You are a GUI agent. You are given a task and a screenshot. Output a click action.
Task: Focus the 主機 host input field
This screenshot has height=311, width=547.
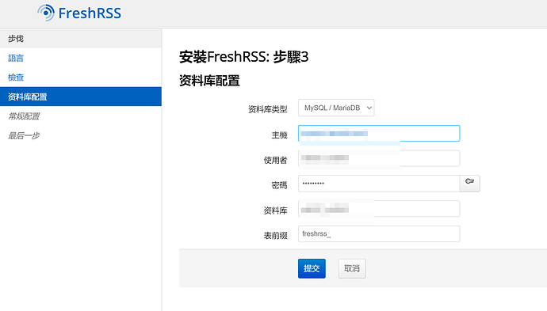[379, 134]
